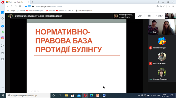This screenshot has height=98, width=176.
Task: Open WhatsApp in the Opera sidebar
Action: (x=2, y=32)
